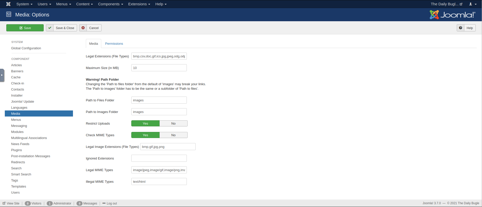482x207 pixels.
Task: Open Menus in component sidebar
Action: click(16, 120)
